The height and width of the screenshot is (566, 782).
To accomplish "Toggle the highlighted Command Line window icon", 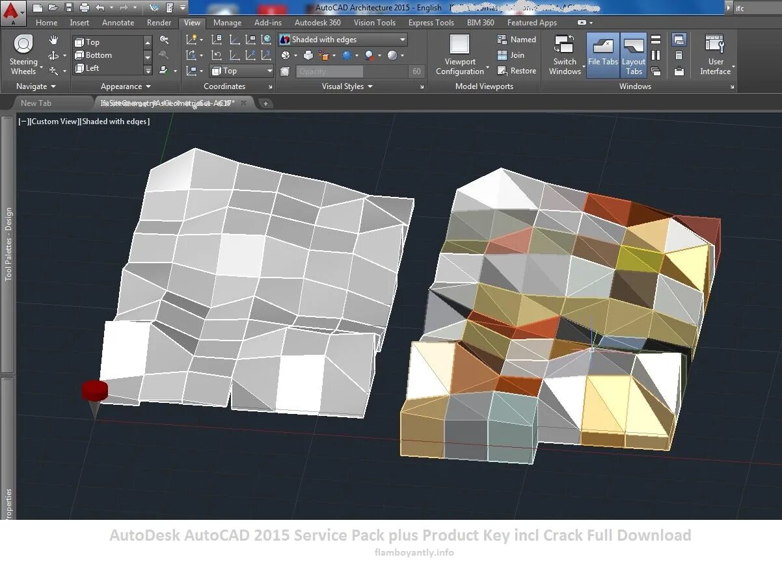I will [x=679, y=40].
